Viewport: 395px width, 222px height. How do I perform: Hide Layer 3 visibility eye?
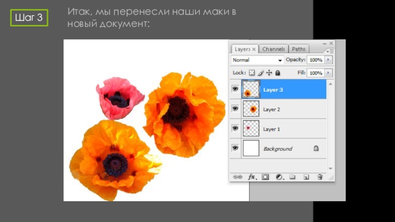[236, 89]
